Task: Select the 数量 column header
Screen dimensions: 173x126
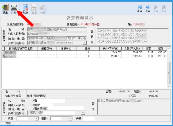Action: coord(88,49)
